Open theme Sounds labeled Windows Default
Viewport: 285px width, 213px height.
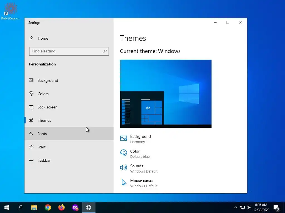[139, 168]
